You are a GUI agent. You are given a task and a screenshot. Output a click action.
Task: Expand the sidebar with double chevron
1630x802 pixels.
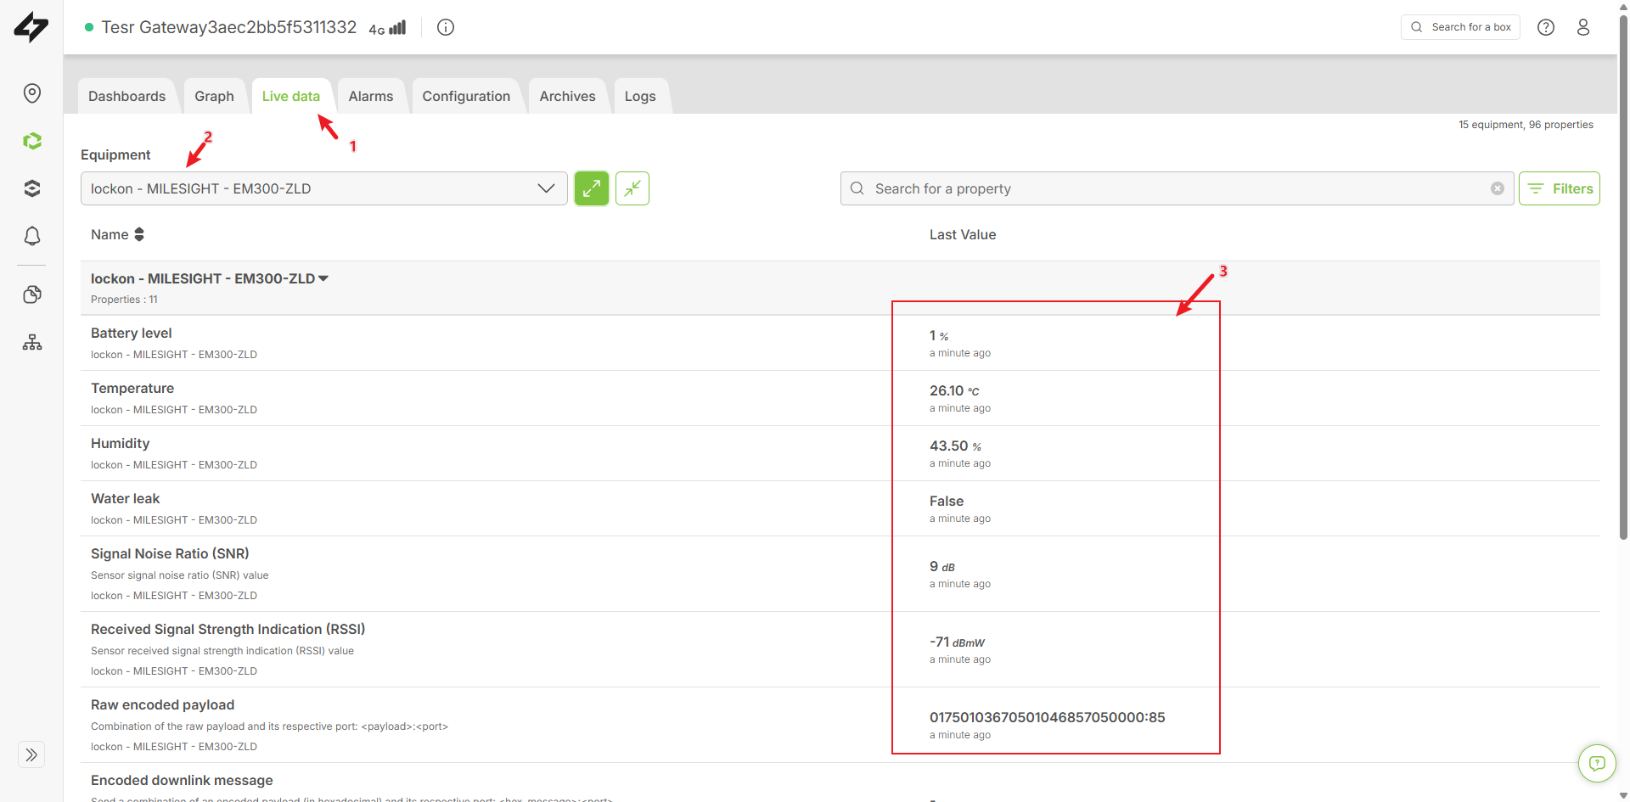[x=31, y=754]
